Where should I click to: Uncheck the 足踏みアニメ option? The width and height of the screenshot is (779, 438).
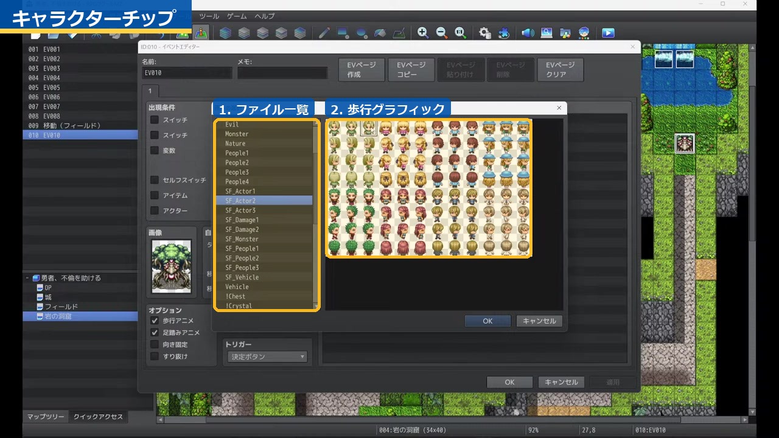155,333
